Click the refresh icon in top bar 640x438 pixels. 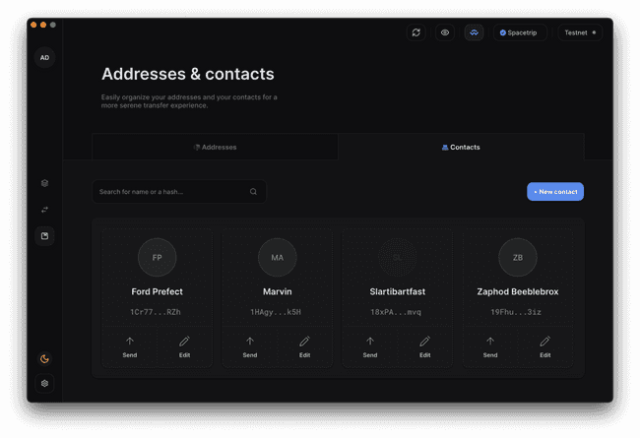(x=416, y=32)
